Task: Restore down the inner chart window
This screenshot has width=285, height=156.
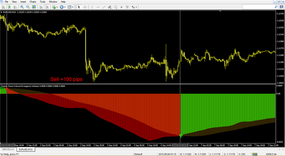Action: click(x=279, y=2)
